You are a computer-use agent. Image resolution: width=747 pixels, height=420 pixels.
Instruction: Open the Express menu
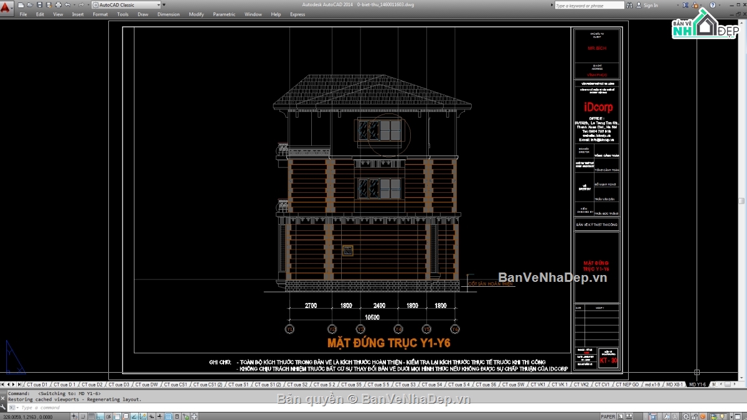point(298,14)
